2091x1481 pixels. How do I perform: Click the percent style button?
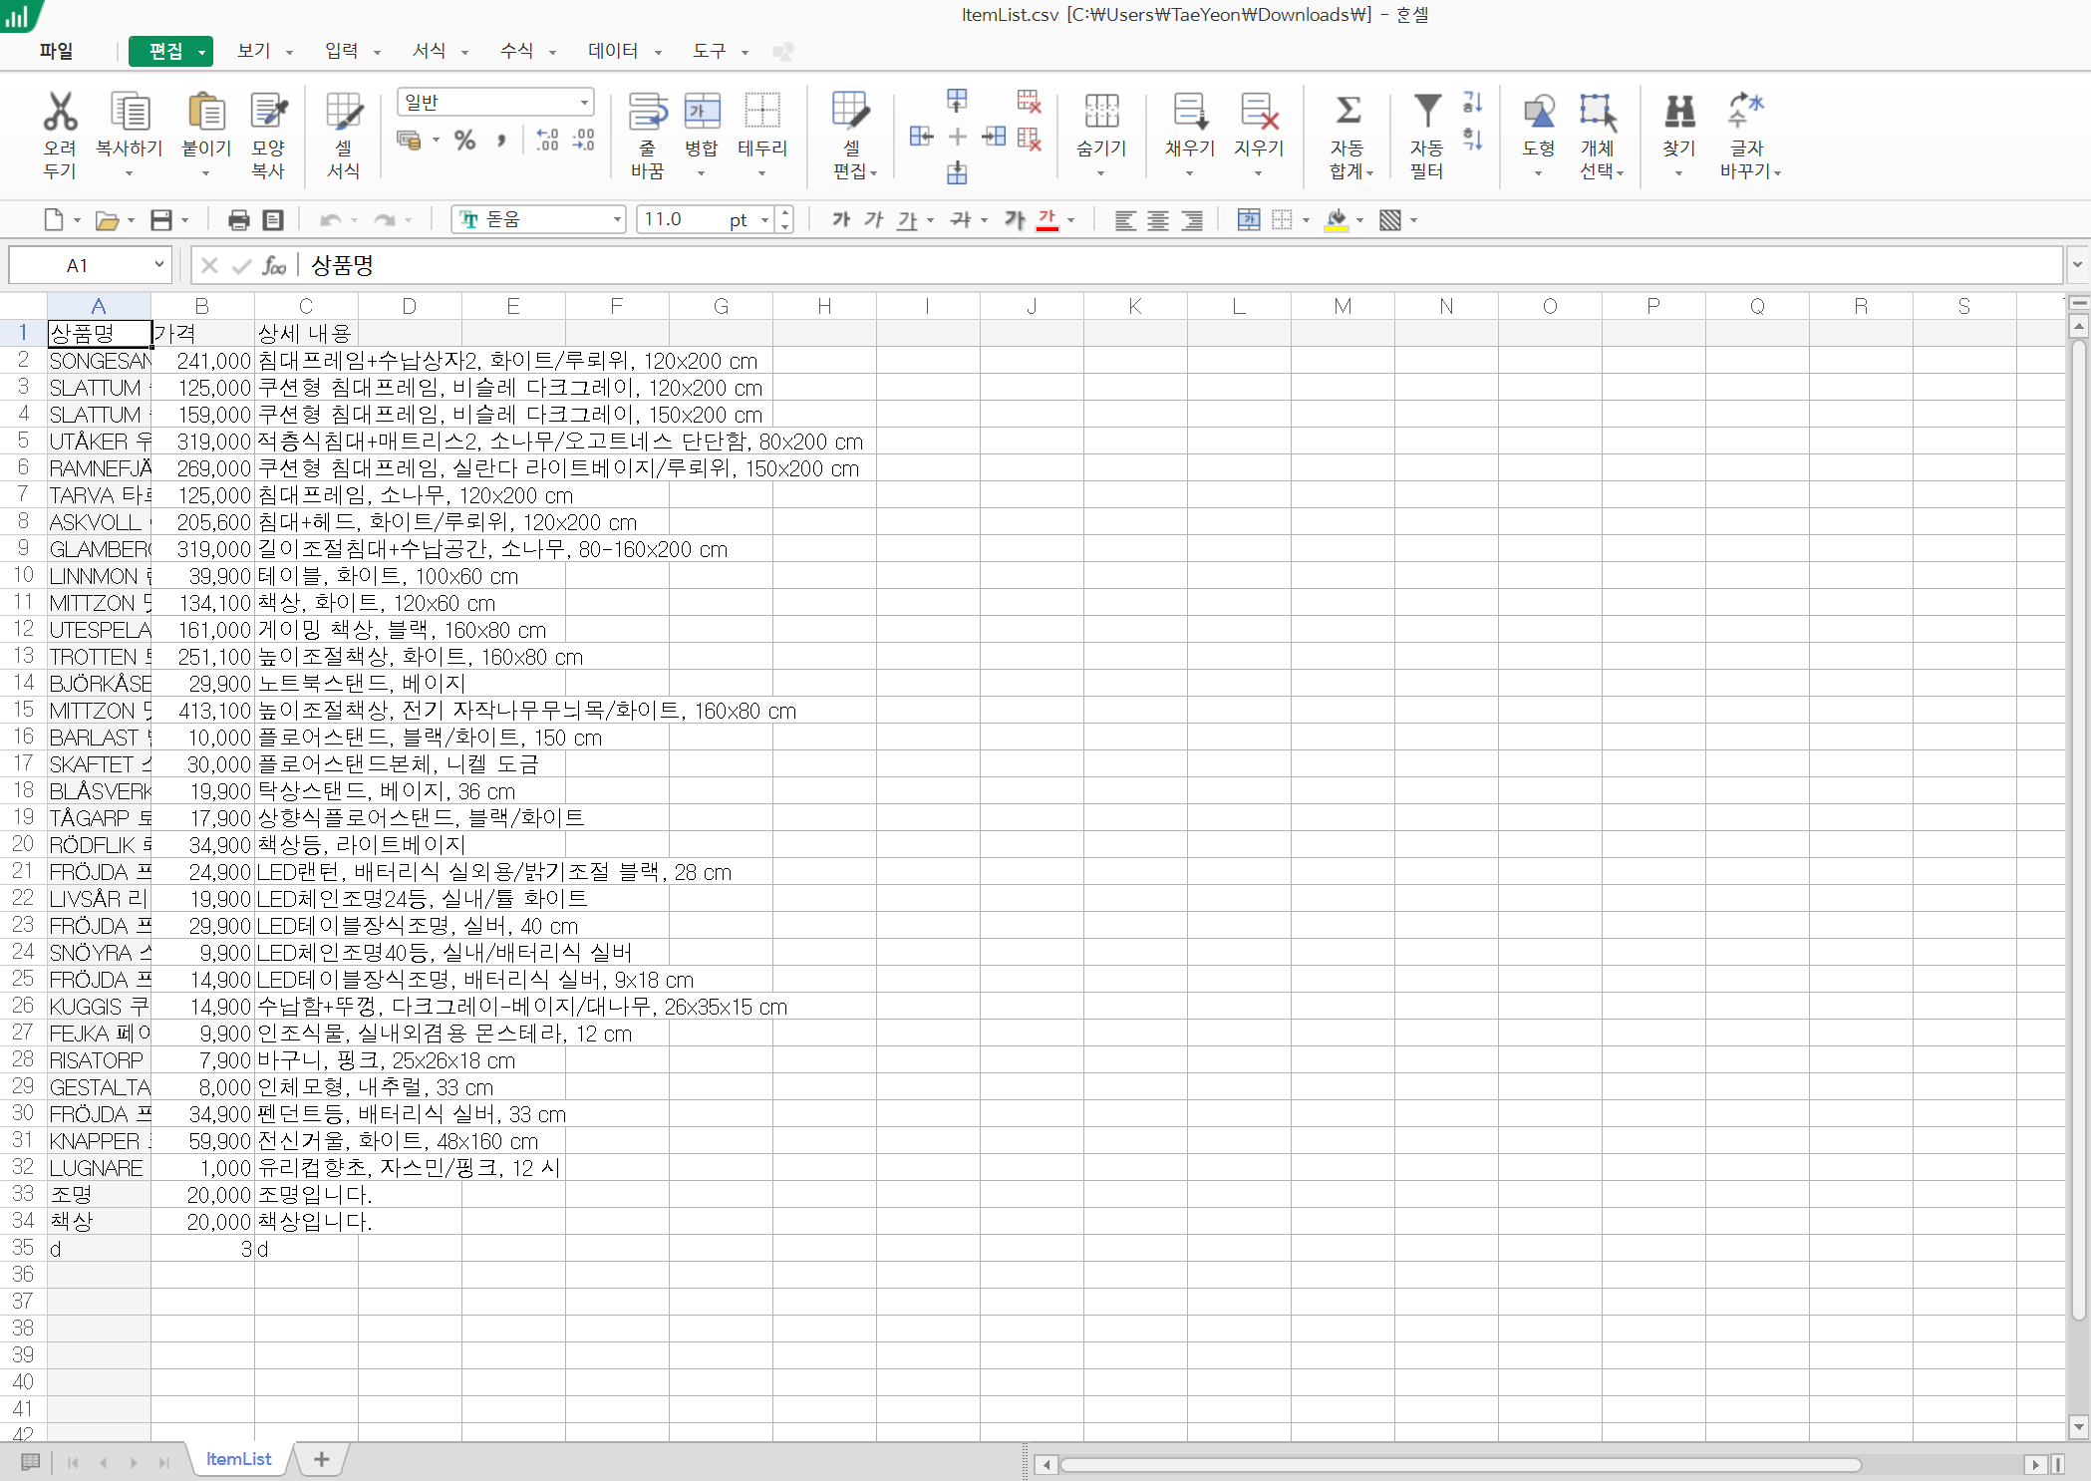pos(464,141)
